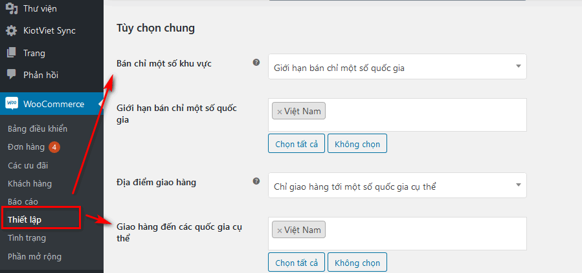Remove Việt Nam from selling countries
This screenshot has height=273, width=582.
[x=280, y=112]
